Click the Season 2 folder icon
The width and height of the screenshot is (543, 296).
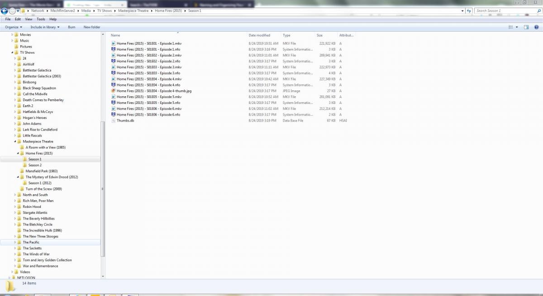[25, 165]
